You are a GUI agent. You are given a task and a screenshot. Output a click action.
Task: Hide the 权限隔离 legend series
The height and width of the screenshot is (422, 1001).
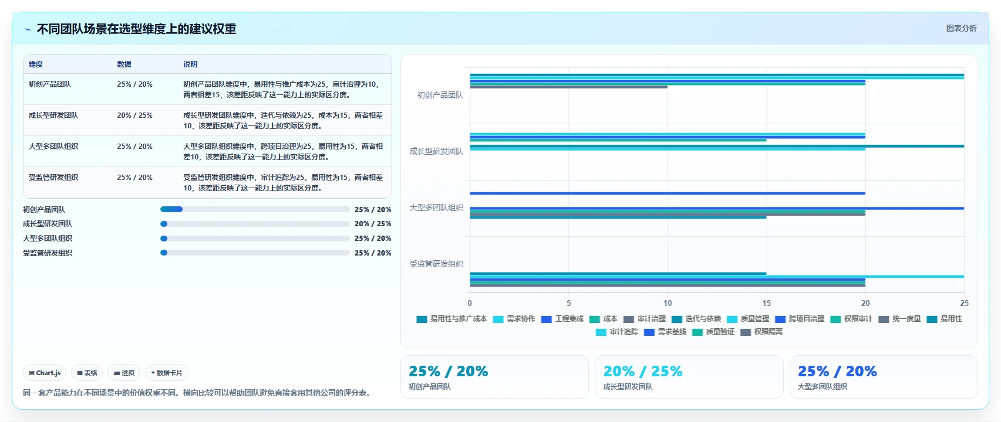click(761, 332)
